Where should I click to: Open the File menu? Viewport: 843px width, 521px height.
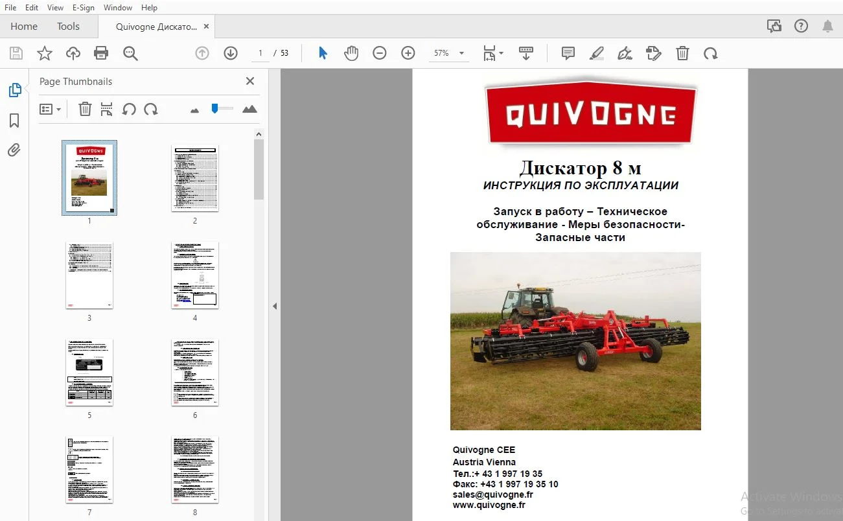[10, 8]
